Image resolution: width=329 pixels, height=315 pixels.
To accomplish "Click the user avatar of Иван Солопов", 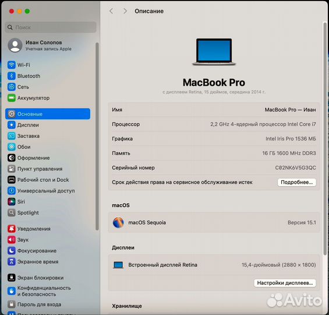I will click(x=15, y=45).
